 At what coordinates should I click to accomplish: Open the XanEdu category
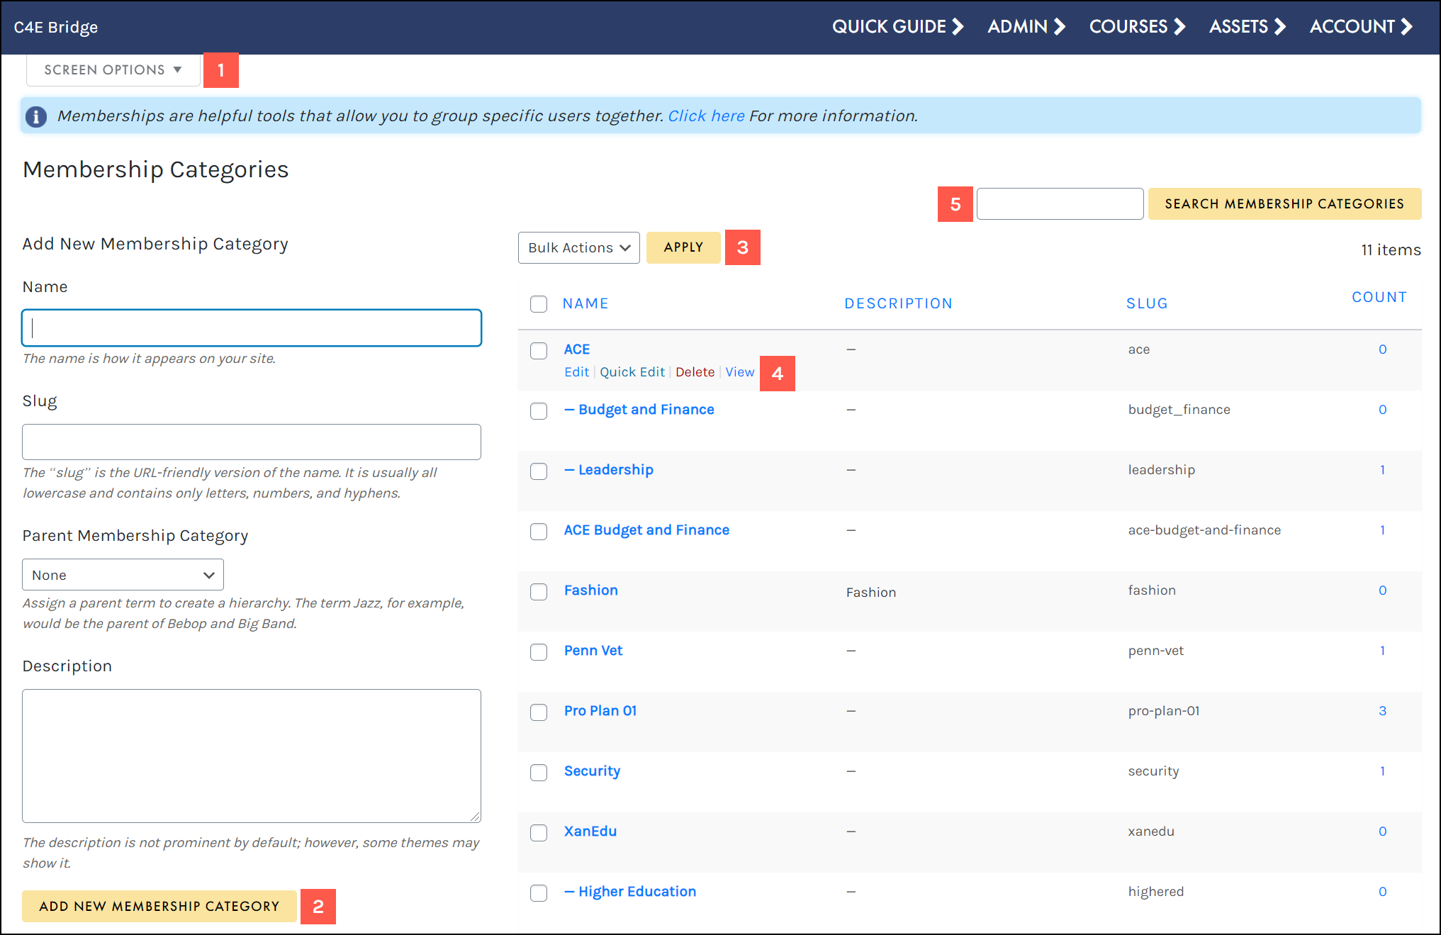click(590, 832)
